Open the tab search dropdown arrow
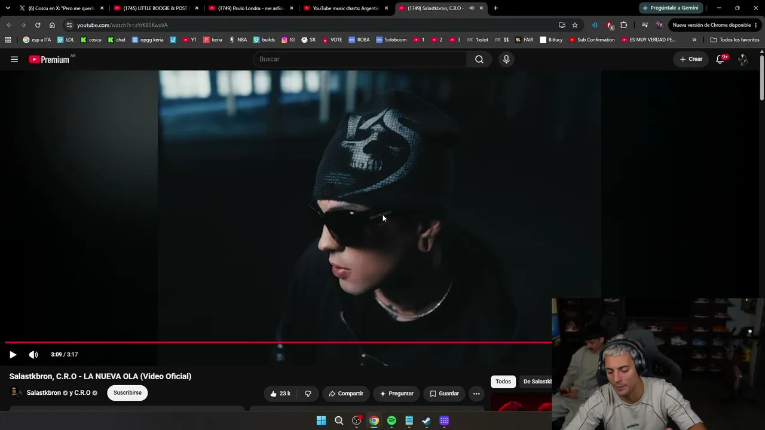The width and height of the screenshot is (765, 430). click(x=8, y=8)
